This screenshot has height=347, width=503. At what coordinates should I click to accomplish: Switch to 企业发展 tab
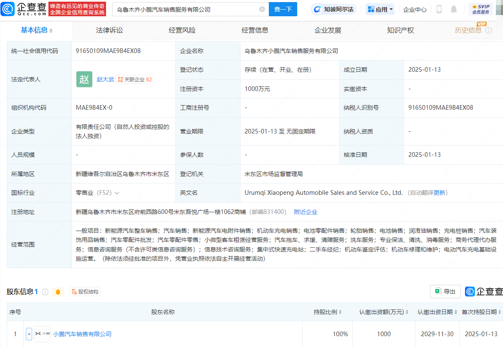[x=328, y=30]
